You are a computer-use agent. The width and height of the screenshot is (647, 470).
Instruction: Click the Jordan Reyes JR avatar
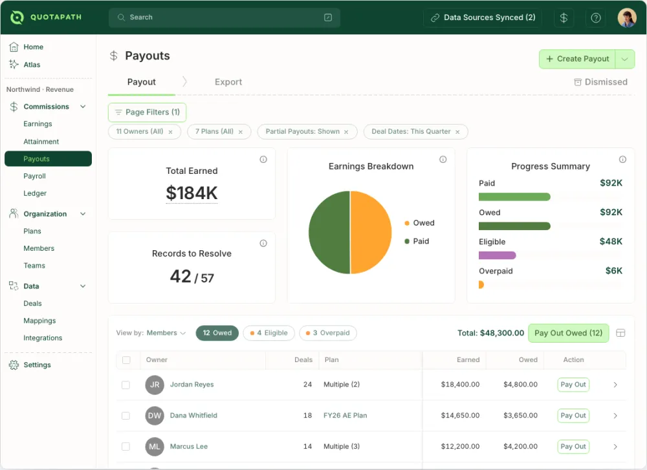tap(155, 385)
